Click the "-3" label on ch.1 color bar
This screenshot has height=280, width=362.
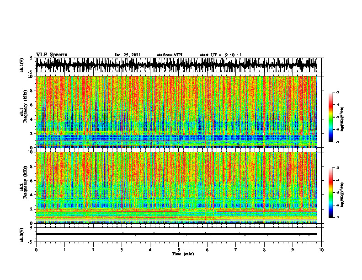(337, 92)
